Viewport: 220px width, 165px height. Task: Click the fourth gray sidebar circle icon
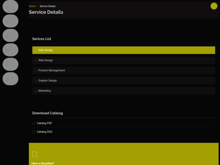pos(10,50)
